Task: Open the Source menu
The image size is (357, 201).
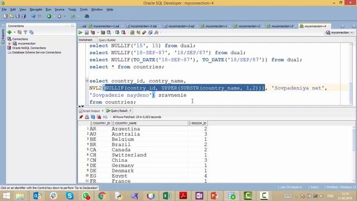Action: coord(60,9)
